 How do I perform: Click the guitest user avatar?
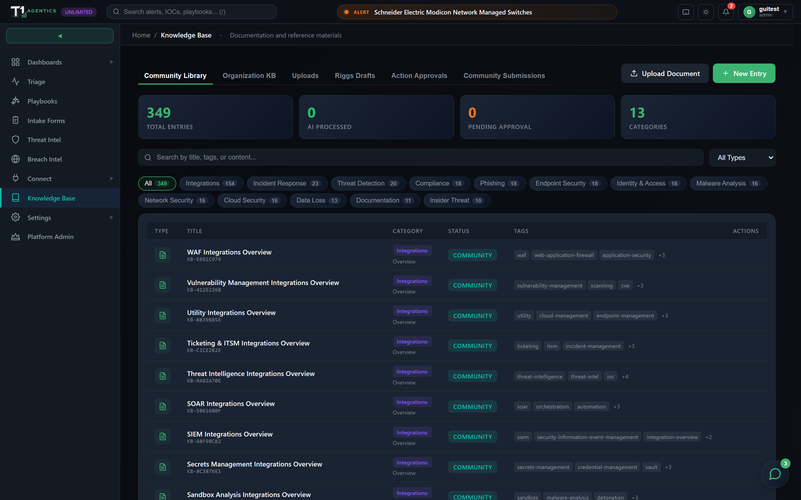point(749,12)
